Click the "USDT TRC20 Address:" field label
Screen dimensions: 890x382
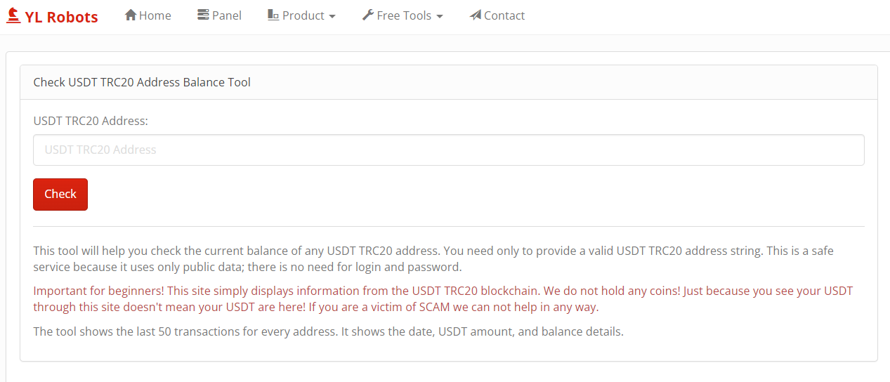[x=91, y=121]
